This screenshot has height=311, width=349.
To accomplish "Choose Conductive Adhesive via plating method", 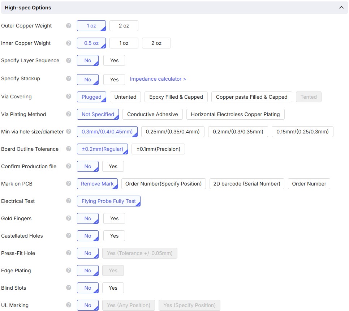I will coord(152,114).
